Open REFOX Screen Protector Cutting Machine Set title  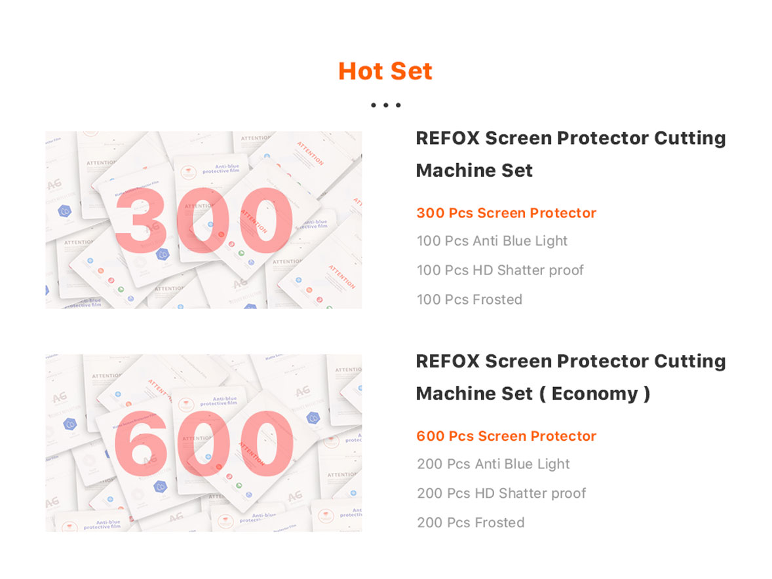(570, 154)
